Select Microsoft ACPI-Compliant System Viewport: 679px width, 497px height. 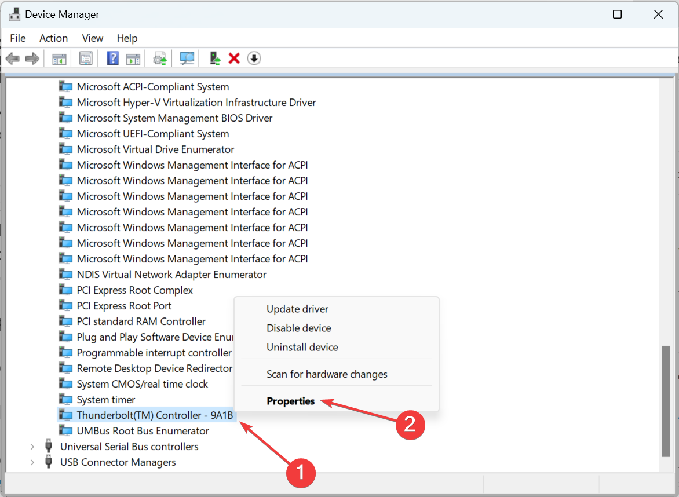153,87
